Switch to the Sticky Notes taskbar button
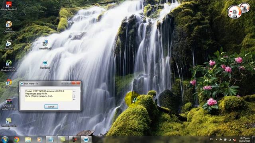Viewport: 255px width, 143px height. [x=63, y=139]
